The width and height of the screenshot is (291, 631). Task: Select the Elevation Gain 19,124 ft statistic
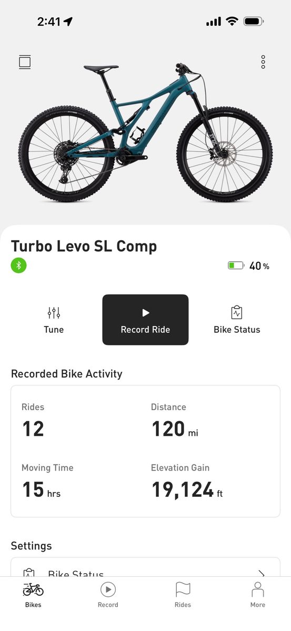tap(187, 482)
